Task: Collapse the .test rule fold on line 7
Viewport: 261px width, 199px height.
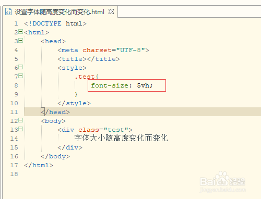Action: (20, 76)
